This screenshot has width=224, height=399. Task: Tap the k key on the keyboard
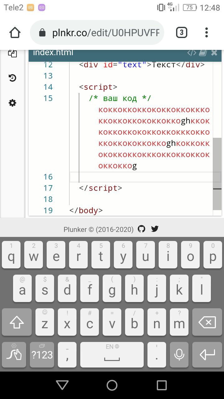tap(179, 288)
